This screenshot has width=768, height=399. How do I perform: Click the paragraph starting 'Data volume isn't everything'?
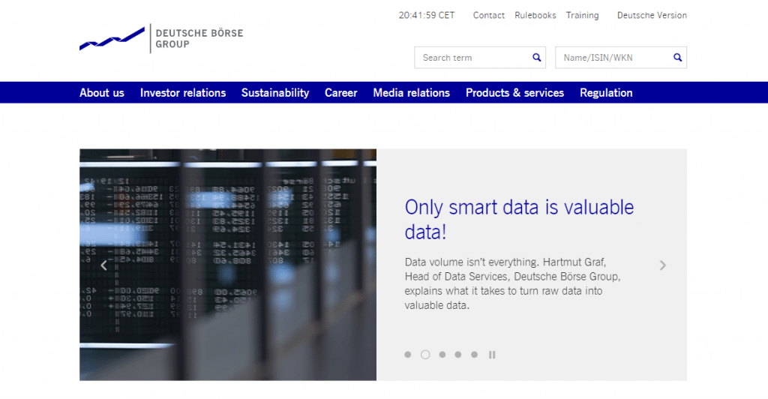512,283
